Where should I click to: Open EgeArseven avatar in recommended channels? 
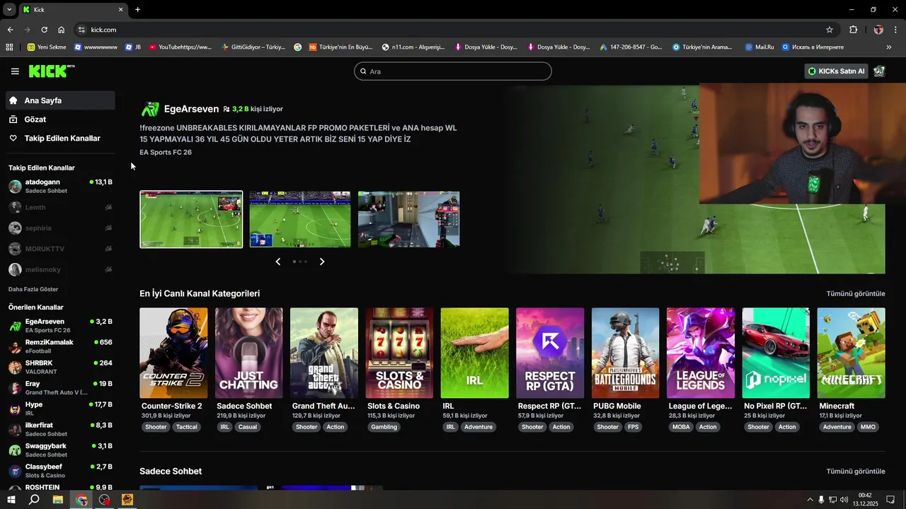coord(15,326)
